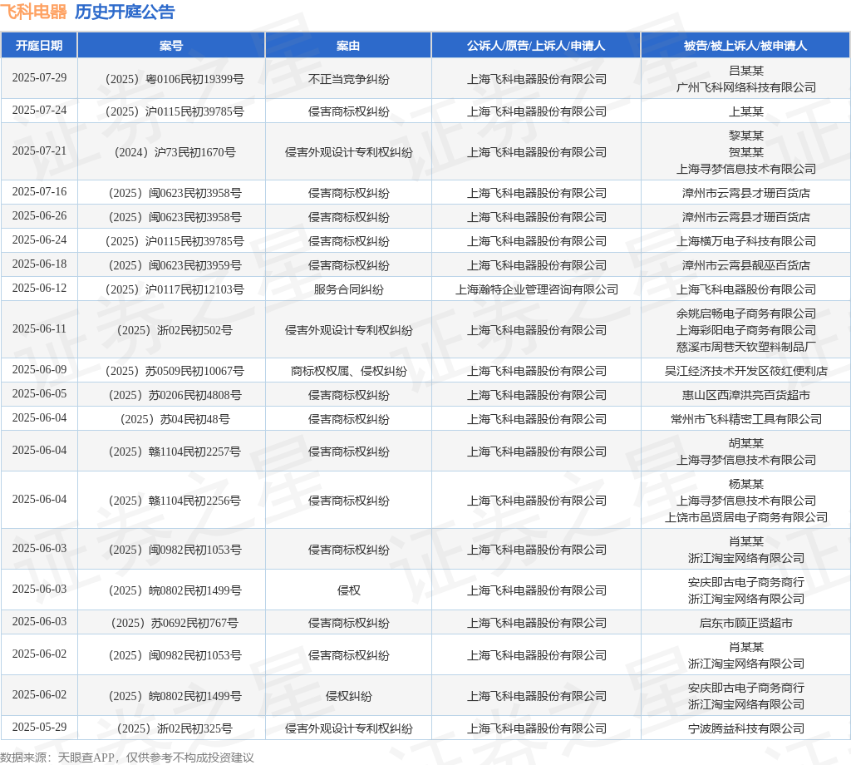The width and height of the screenshot is (851, 765).
Task: Click the date 2025-06-12
Action: [x=40, y=289]
